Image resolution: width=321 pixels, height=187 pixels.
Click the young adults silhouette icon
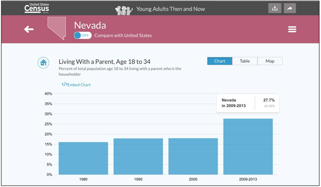(124, 10)
